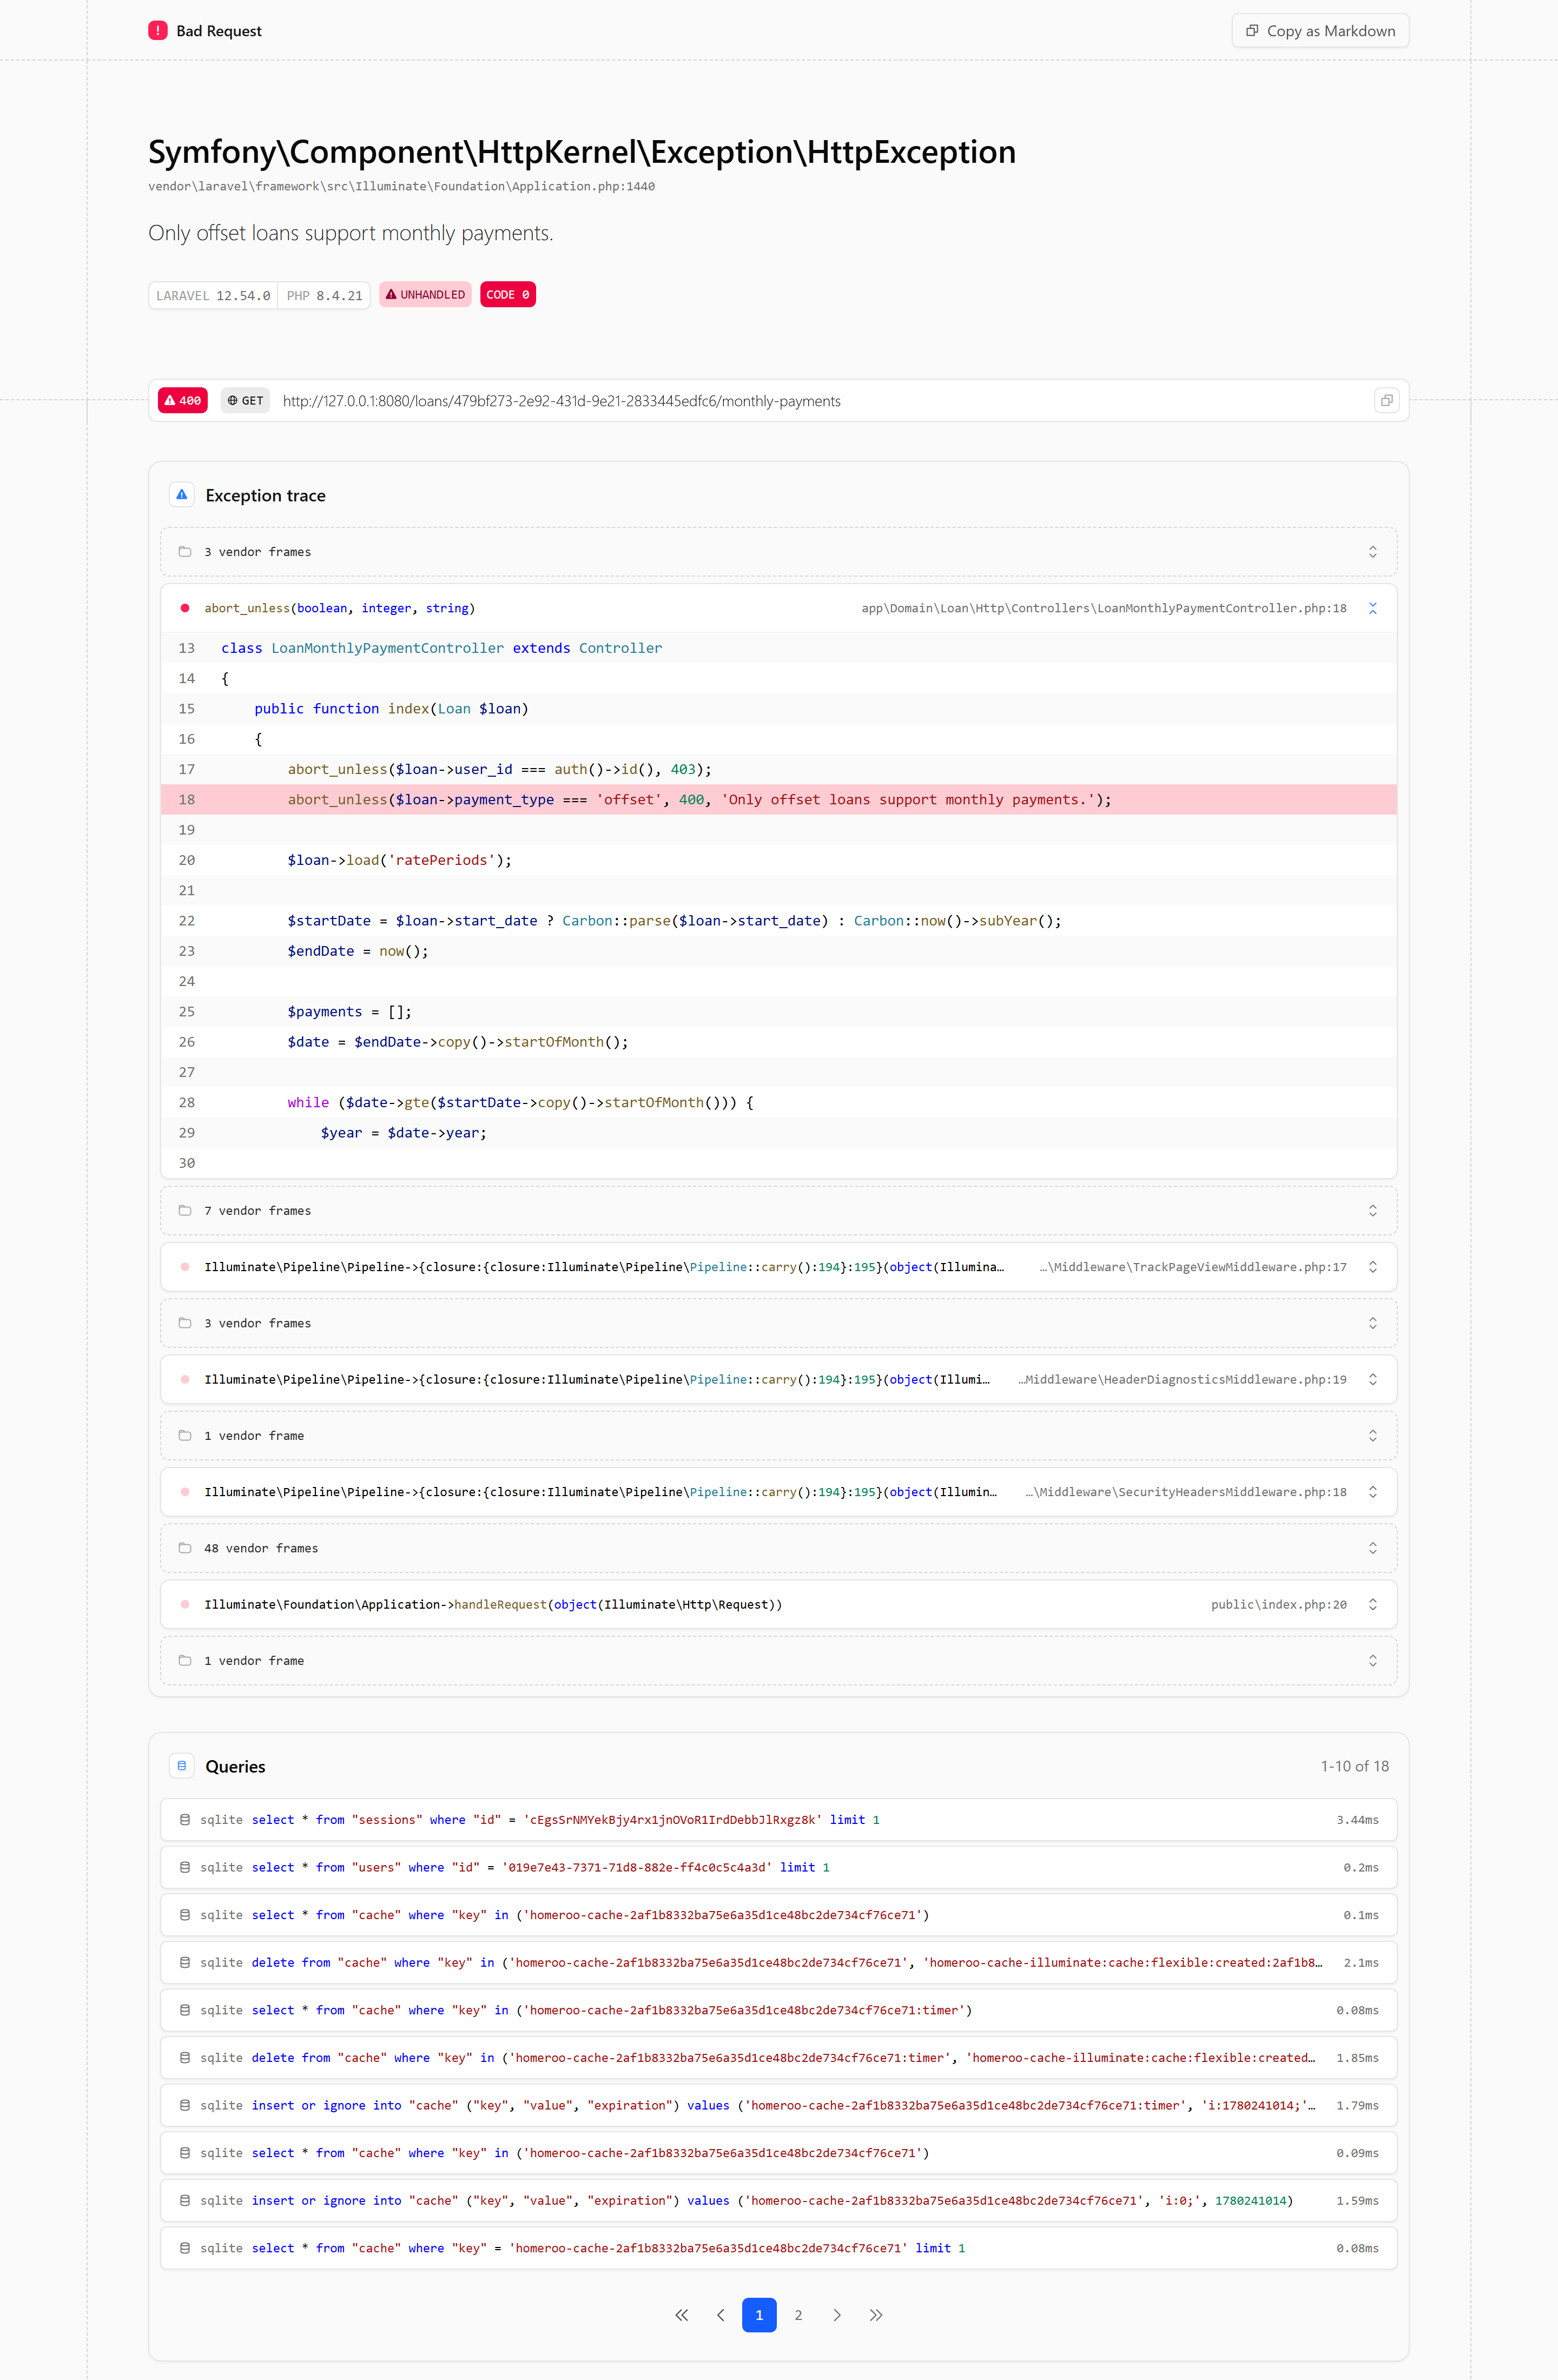The image size is (1558, 2380).
Task: Go to queries page 2
Action: 798,2315
